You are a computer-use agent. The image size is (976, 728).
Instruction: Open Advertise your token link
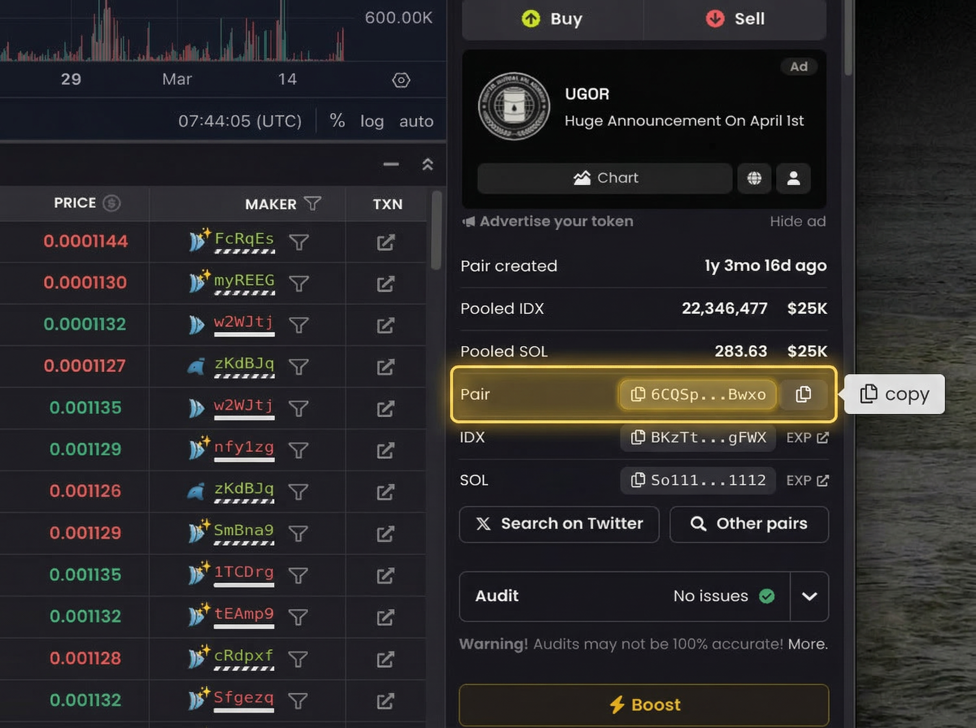(547, 221)
